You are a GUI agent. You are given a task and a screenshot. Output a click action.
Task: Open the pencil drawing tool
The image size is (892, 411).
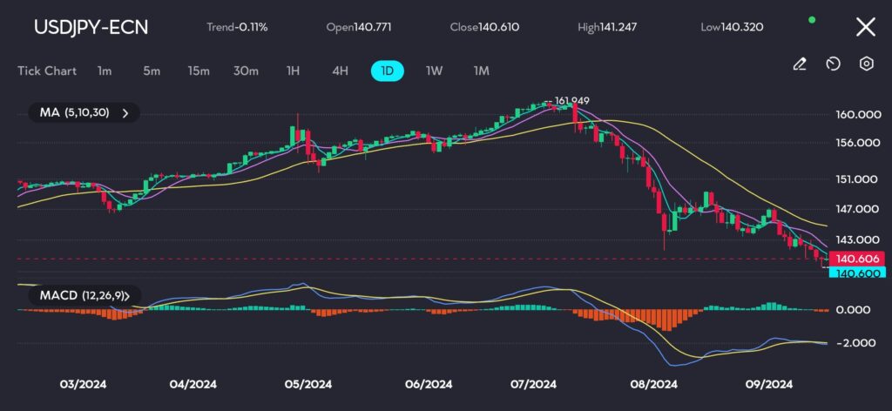point(799,64)
